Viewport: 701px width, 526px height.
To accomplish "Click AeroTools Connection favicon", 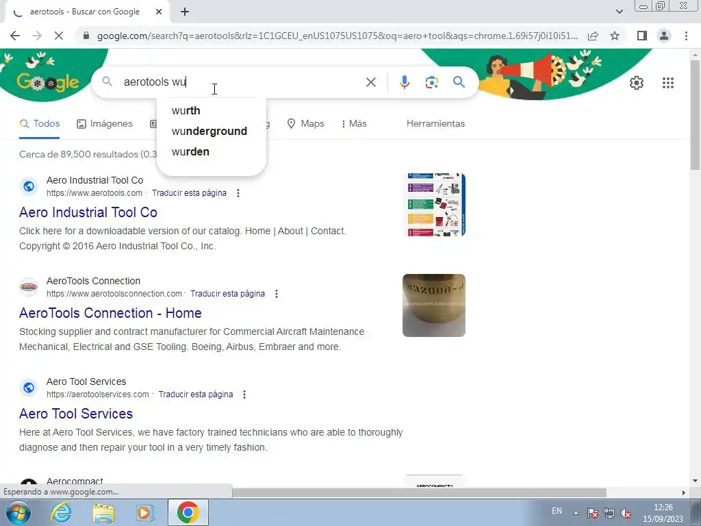I will [29, 287].
